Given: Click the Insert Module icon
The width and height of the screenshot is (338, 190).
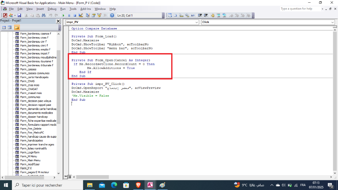Looking at the screenshot, I should [11, 15].
